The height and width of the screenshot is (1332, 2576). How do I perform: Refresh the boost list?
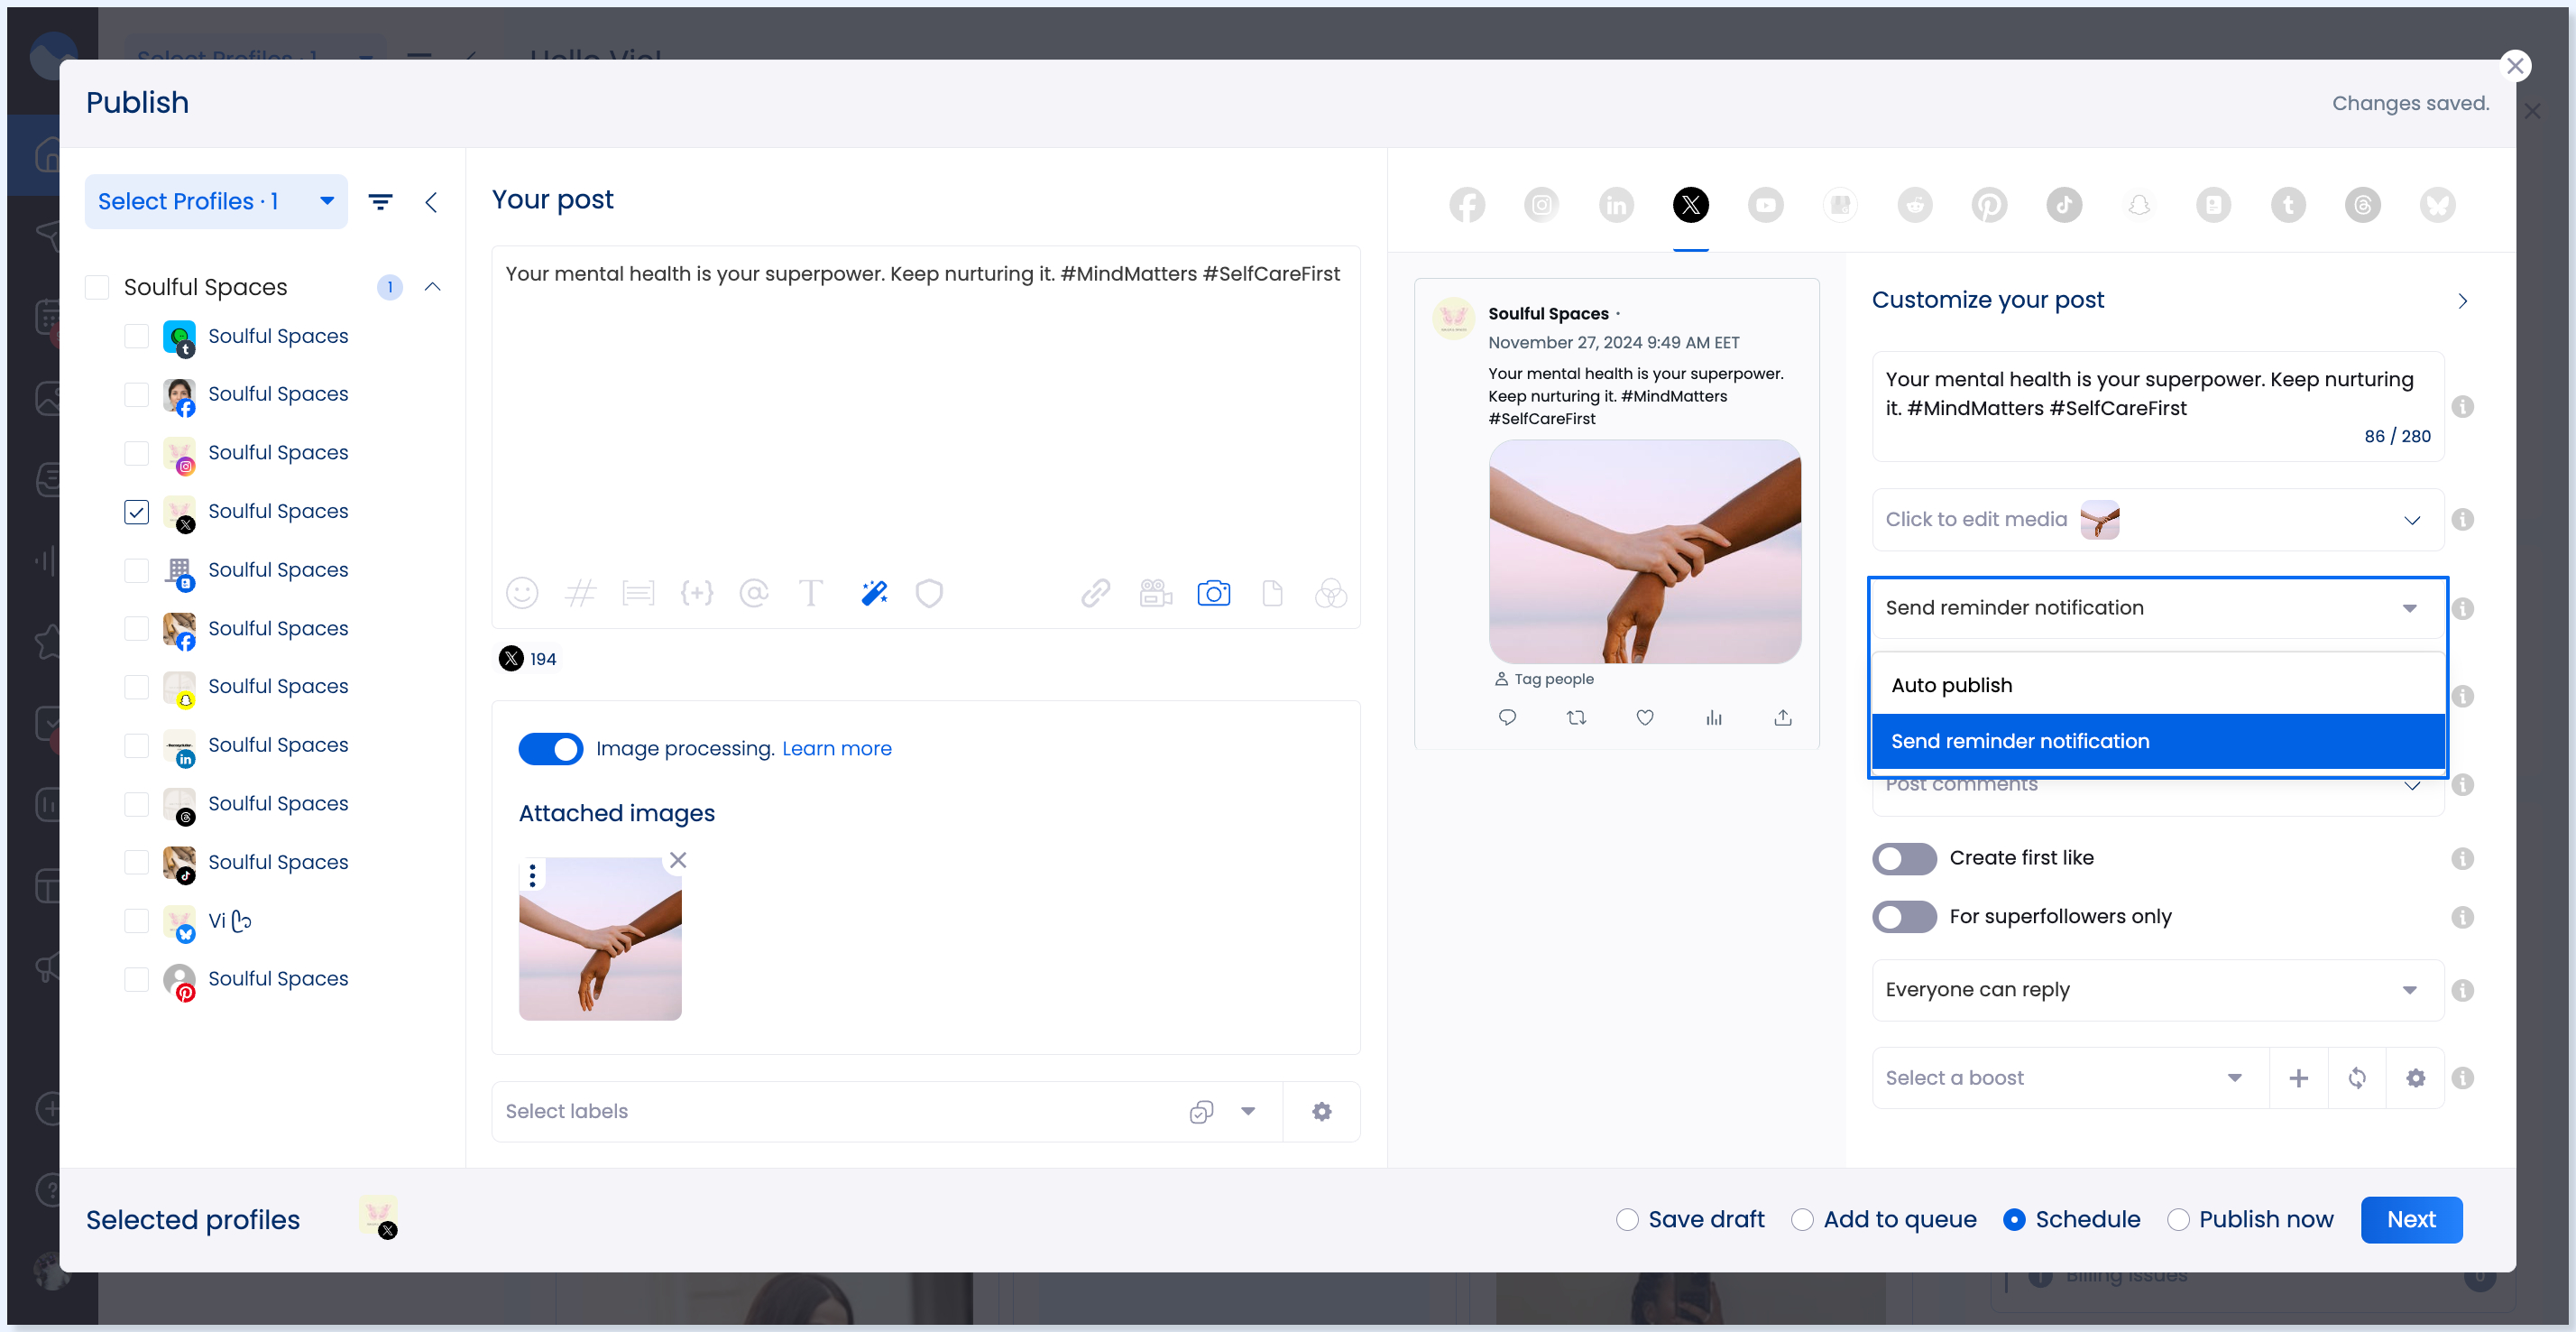[2357, 1078]
